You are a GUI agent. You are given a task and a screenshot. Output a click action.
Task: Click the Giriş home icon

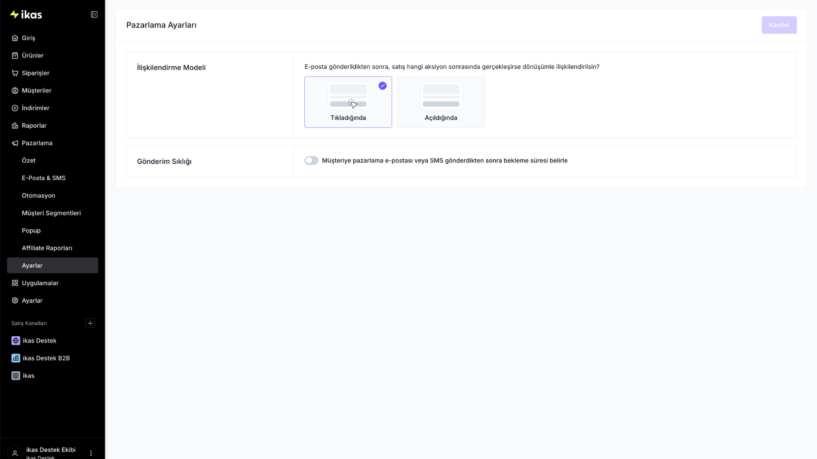pyautogui.click(x=15, y=38)
